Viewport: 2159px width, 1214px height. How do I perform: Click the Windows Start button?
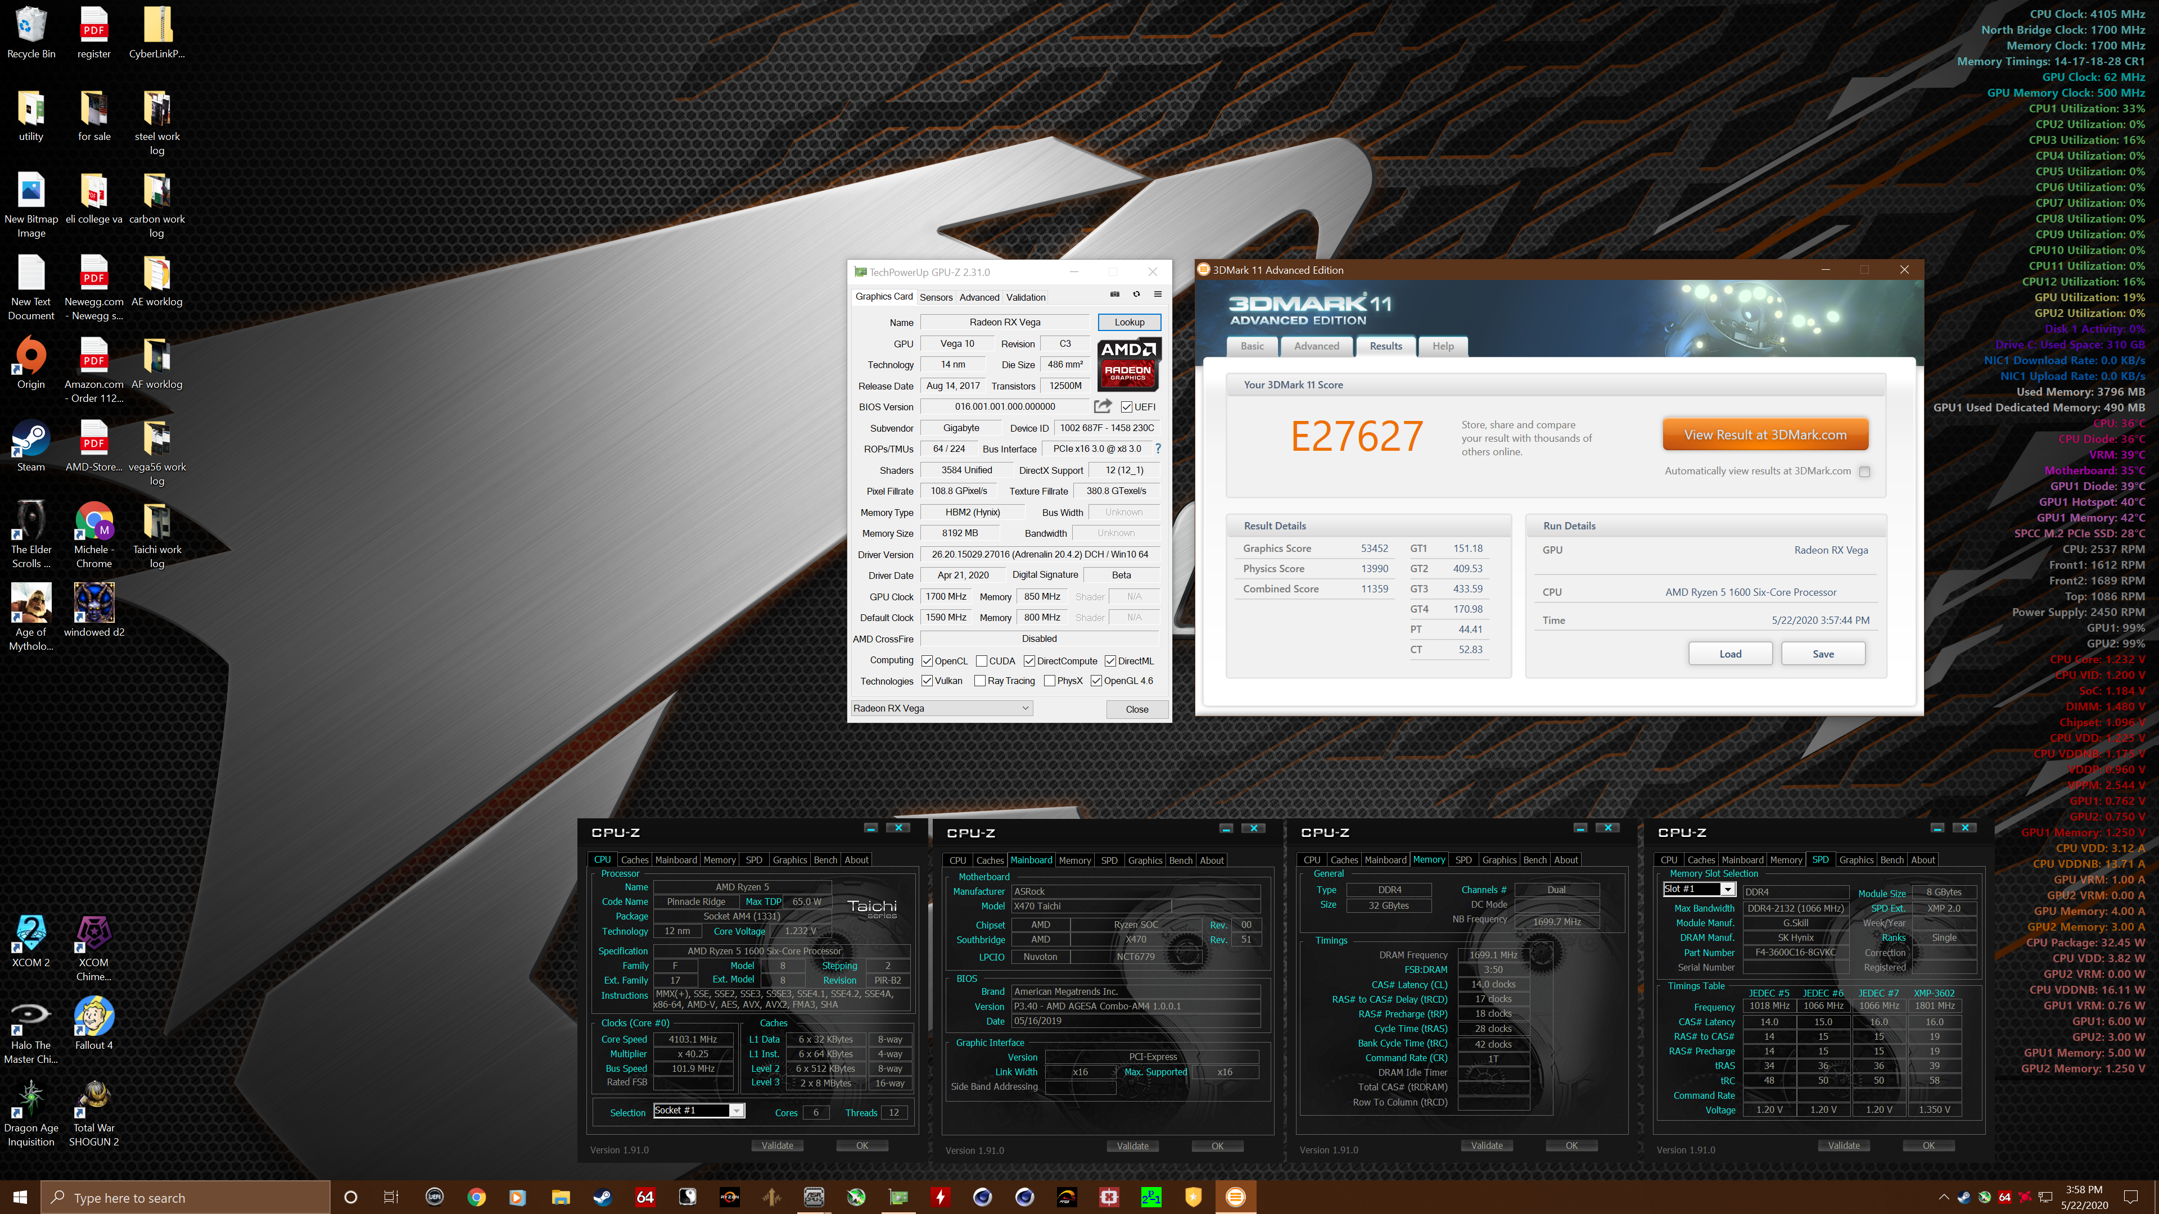click(x=20, y=1197)
